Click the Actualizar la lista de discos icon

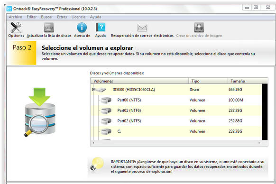[49, 28]
